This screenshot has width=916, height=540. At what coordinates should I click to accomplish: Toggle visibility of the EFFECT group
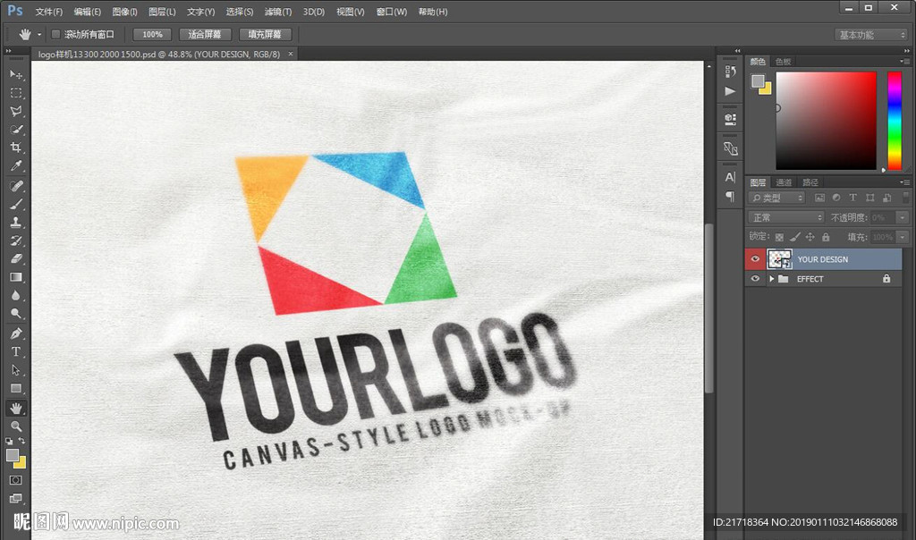click(x=756, y=278)
